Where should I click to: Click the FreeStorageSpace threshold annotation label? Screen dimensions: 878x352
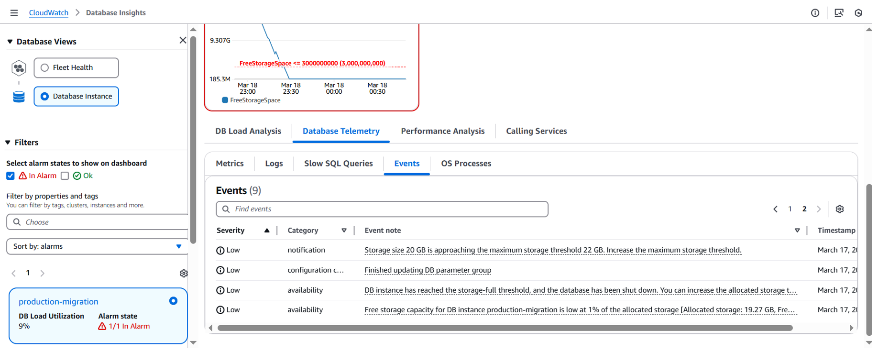click(x=312, y=63)
